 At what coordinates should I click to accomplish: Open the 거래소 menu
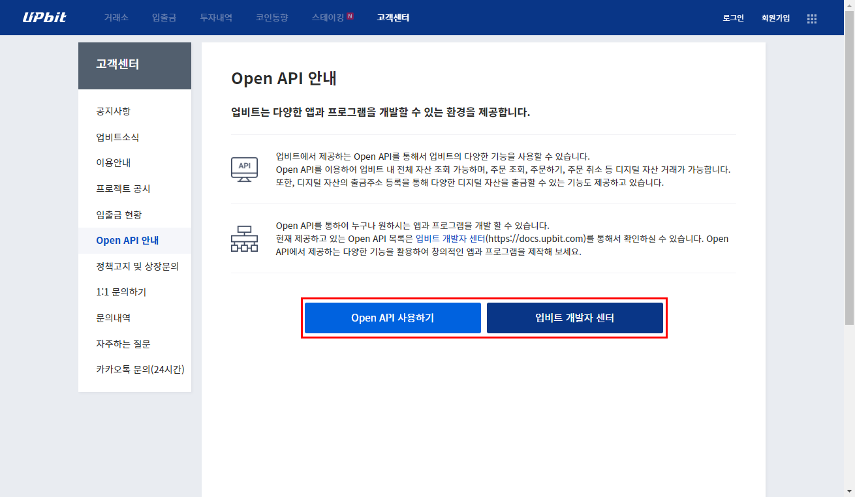[x=116, y=18]
